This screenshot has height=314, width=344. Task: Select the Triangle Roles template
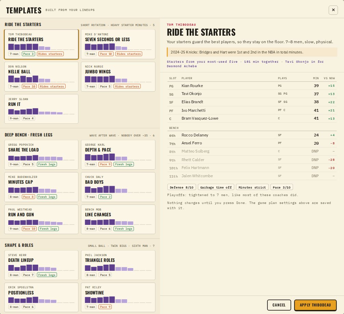click(x=118, y=265)
